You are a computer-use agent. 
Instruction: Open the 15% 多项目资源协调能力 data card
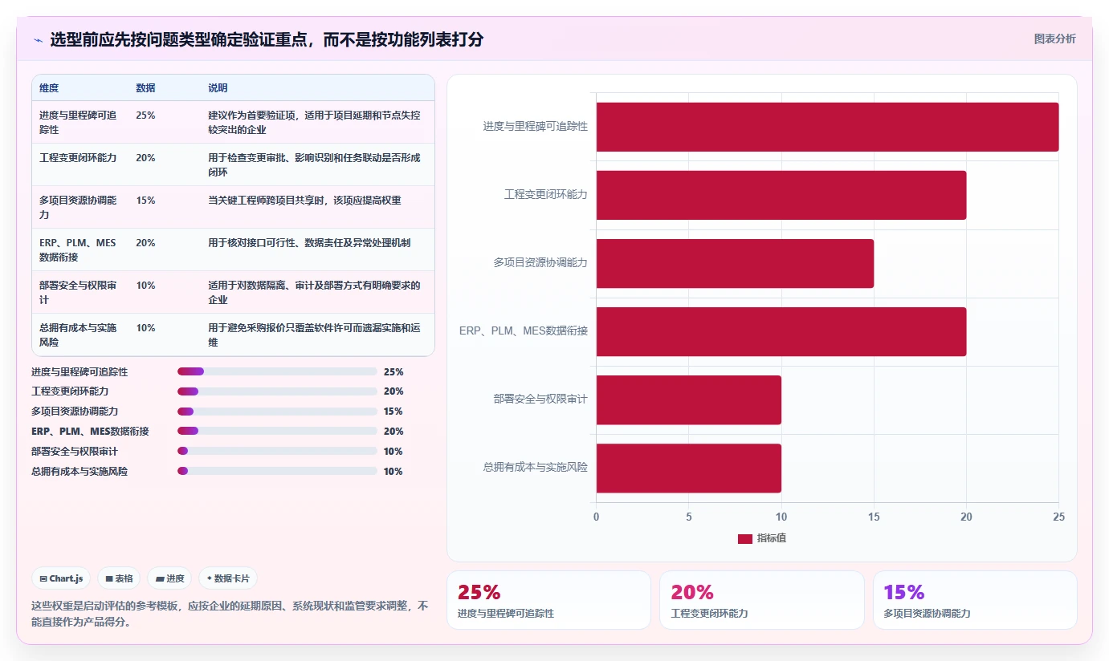click(x=975, y=600)
